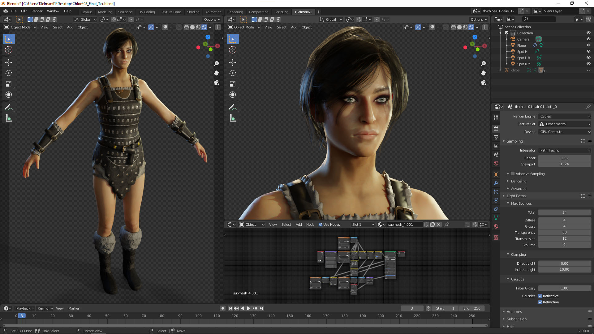Open Slot 1 material slot dropdown
Image resolution: width=594 pixels, height=334 pixels.
363,225
